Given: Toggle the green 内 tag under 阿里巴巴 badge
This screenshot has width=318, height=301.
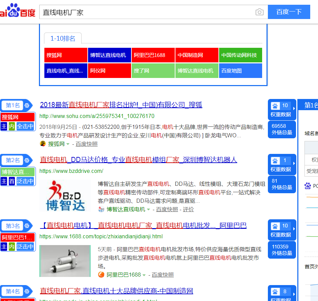Looking at the screenshot, I should (x=12, y=246).
